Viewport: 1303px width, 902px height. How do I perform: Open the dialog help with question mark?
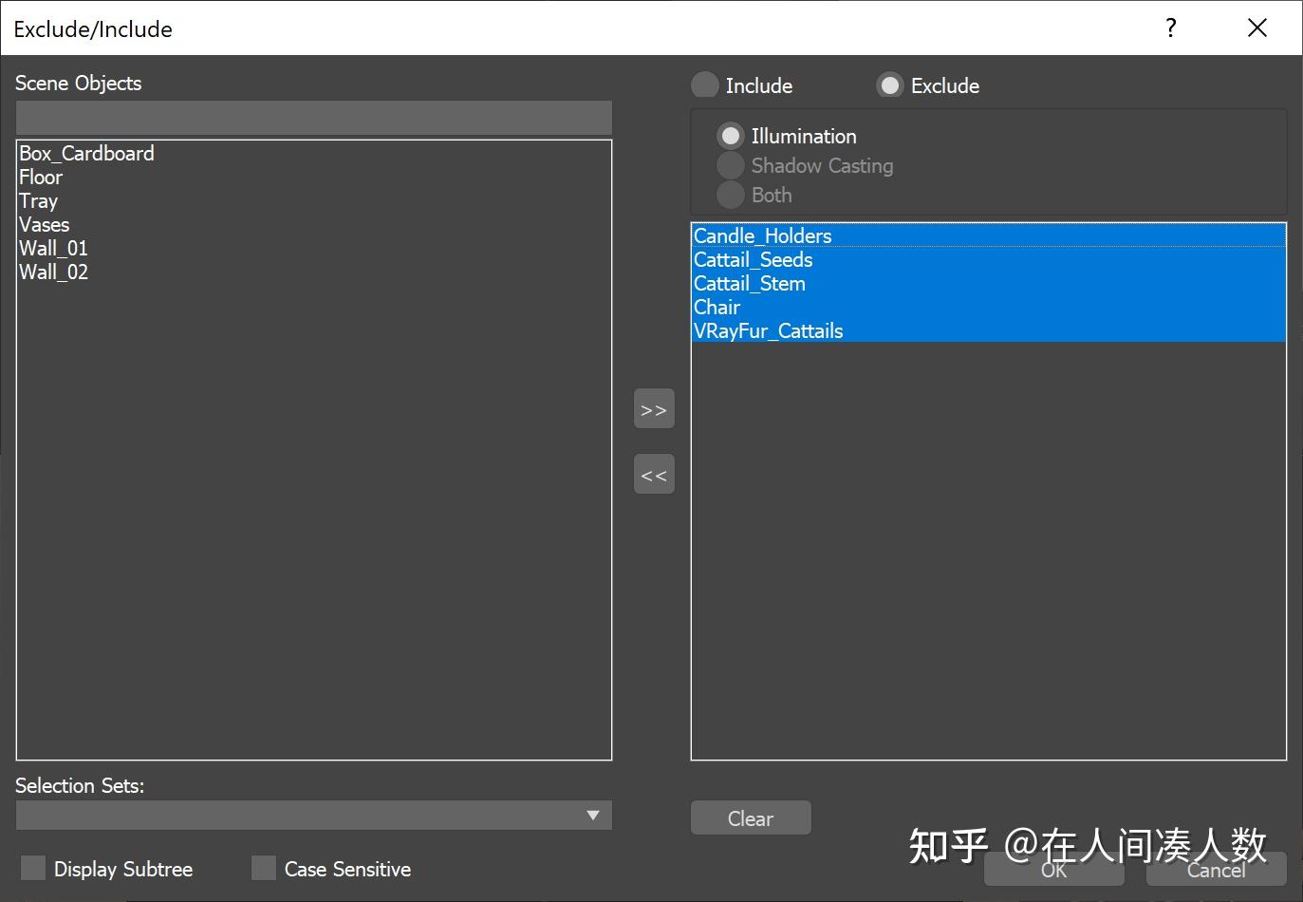(1170, 28)
